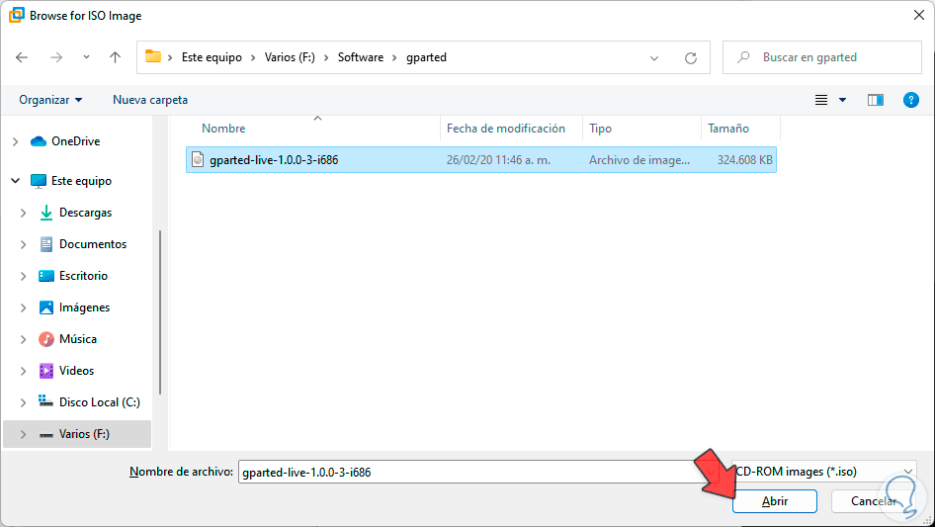Open view options dropdown arrow

(x=842, y=100)
